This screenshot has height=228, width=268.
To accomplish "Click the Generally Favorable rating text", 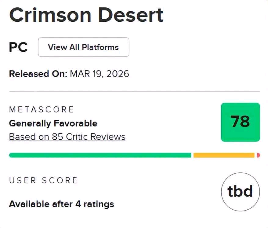I will pyautogui.click(x=53, y=123).
